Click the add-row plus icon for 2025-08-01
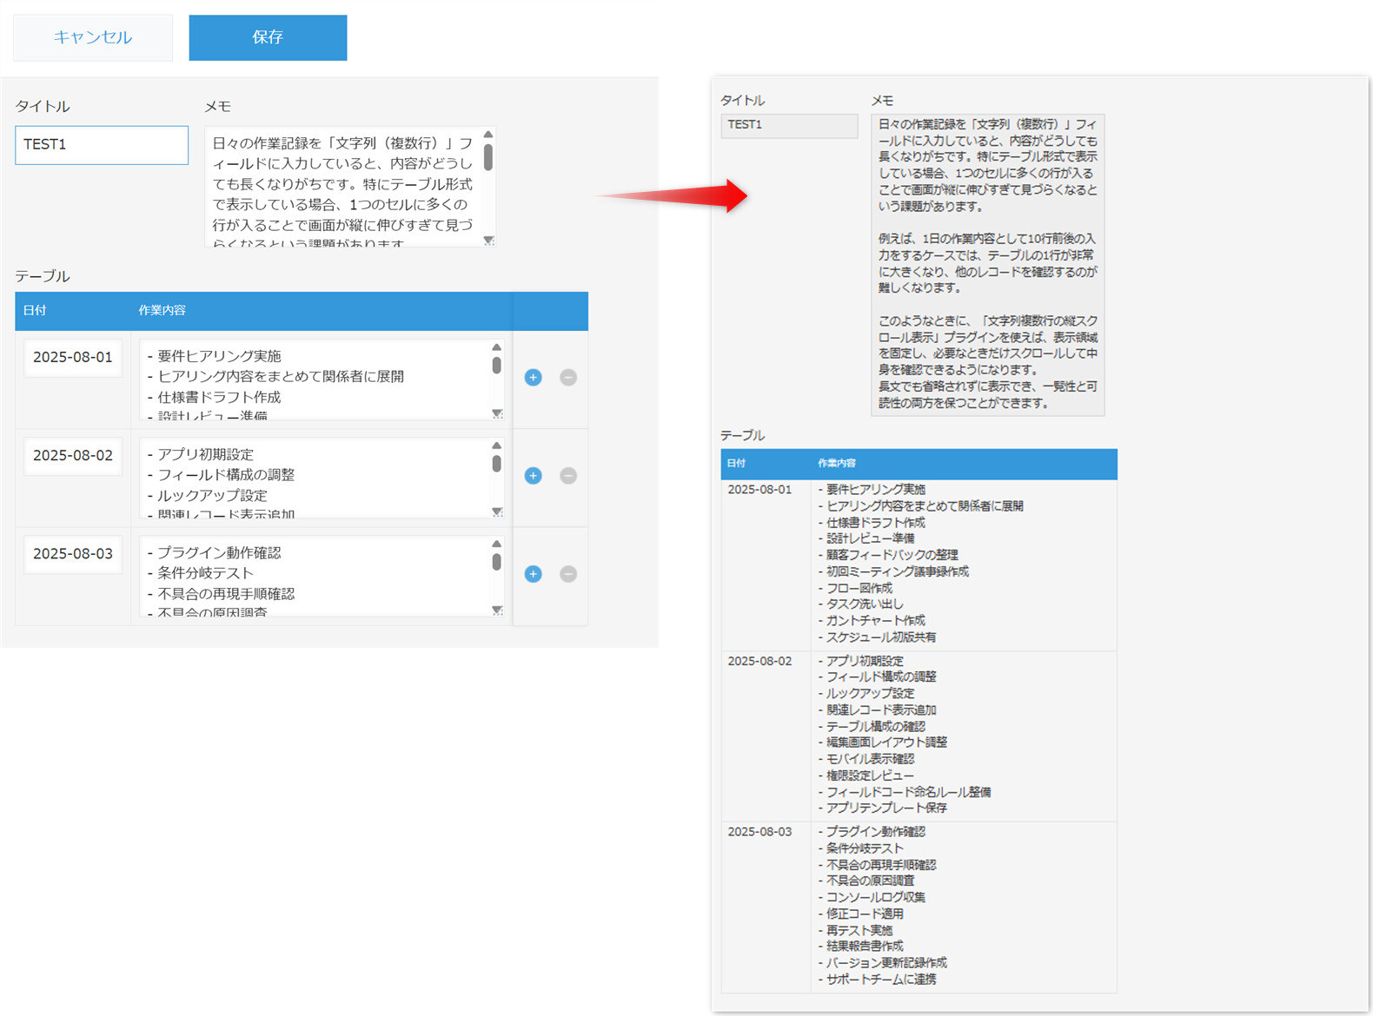1373x1016 pixels. (533, 377)
